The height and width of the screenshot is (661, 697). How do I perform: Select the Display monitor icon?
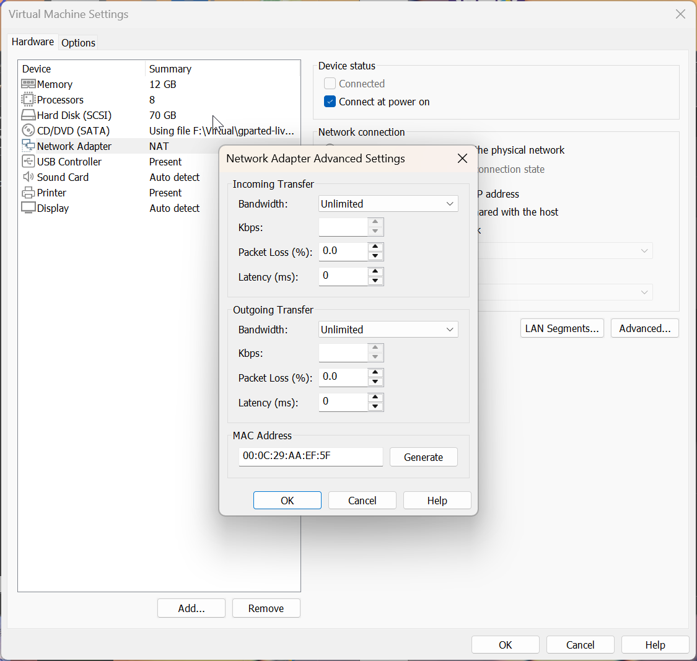(x=28, y=208)
